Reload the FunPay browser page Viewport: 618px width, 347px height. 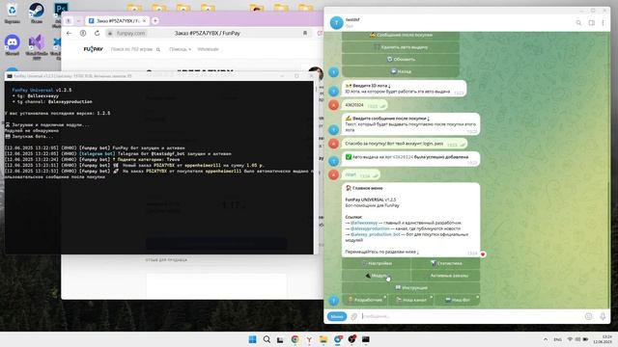(x=97, y=34)
